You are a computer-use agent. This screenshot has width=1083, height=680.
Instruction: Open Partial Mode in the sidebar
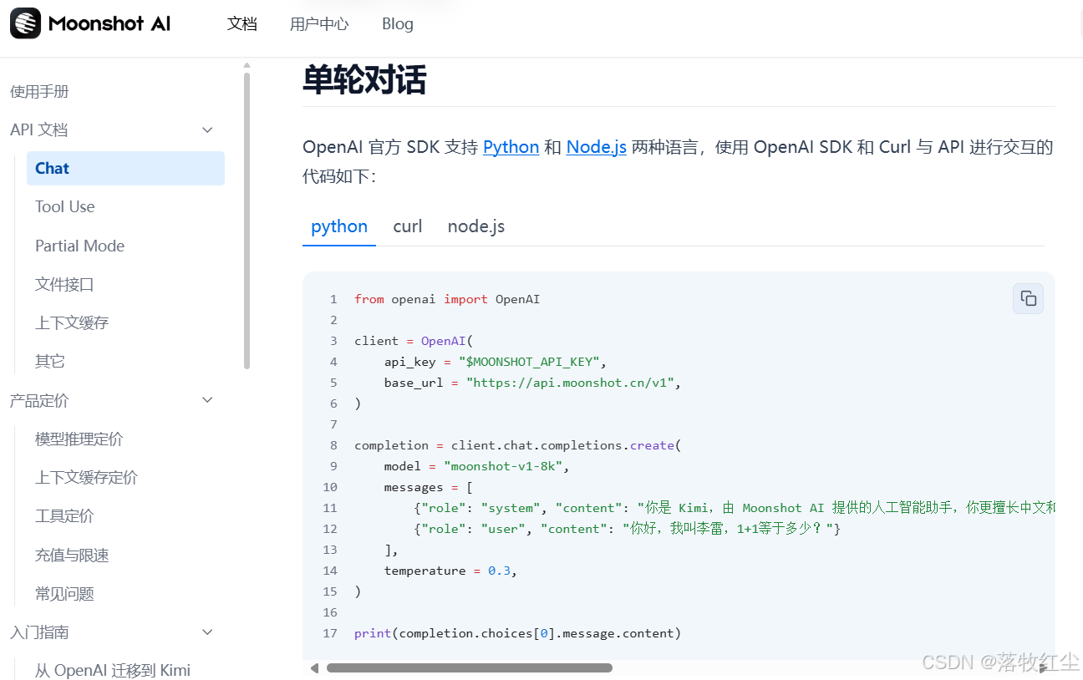[79, 246]
